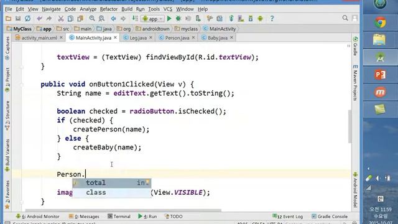Close the Baby.java tab

(x=231, y=37)
